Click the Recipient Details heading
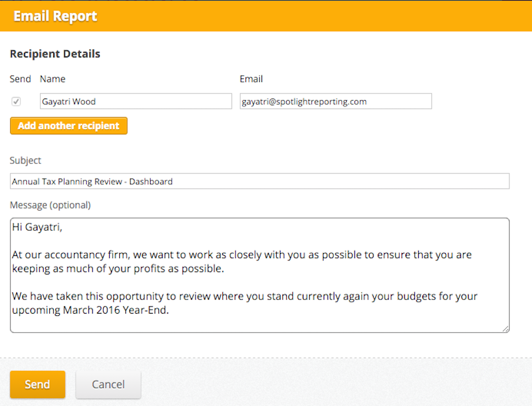Screen dimensions: 532x406 55,54
